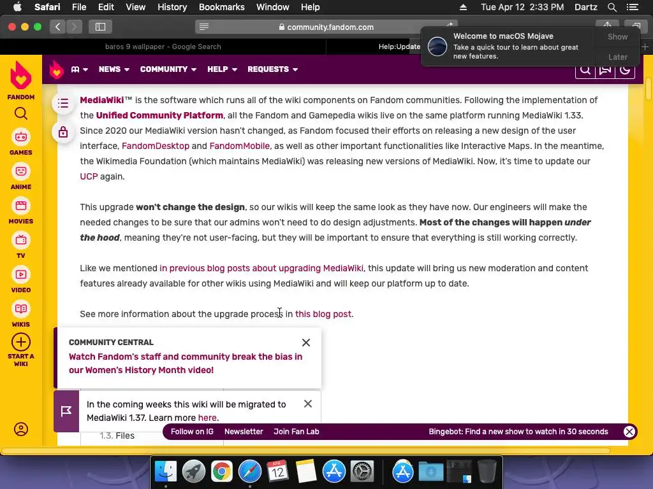
Task: Open the Window menu
Action: point(272,7)
